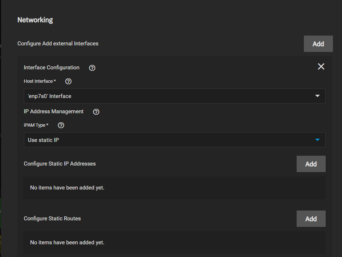Viewport: 342px width, 257px height.
Task: Click empty Static Routes 'No items' placeholder
Action: (x=67, y=242)
